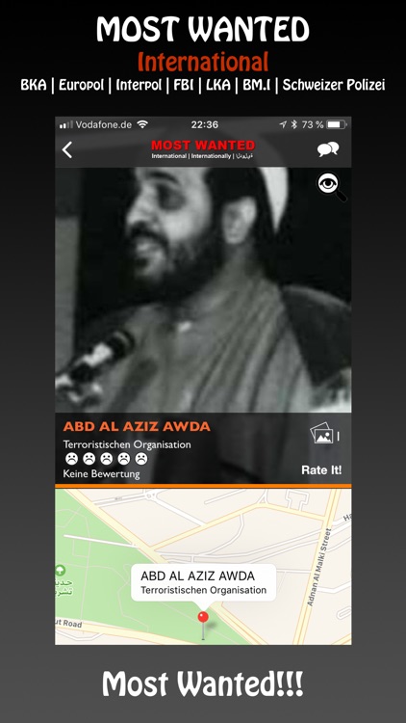Tap the Wi-Fi status icon
406x723 pixels.
tap(142, 124)
